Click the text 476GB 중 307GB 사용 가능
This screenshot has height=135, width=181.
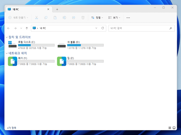click(x=32, y=48)
